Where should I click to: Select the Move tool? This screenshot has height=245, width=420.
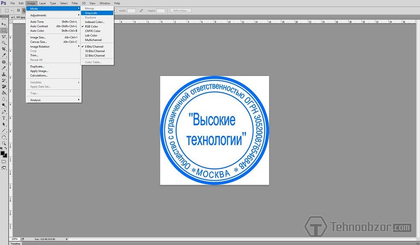coord(4,24)
